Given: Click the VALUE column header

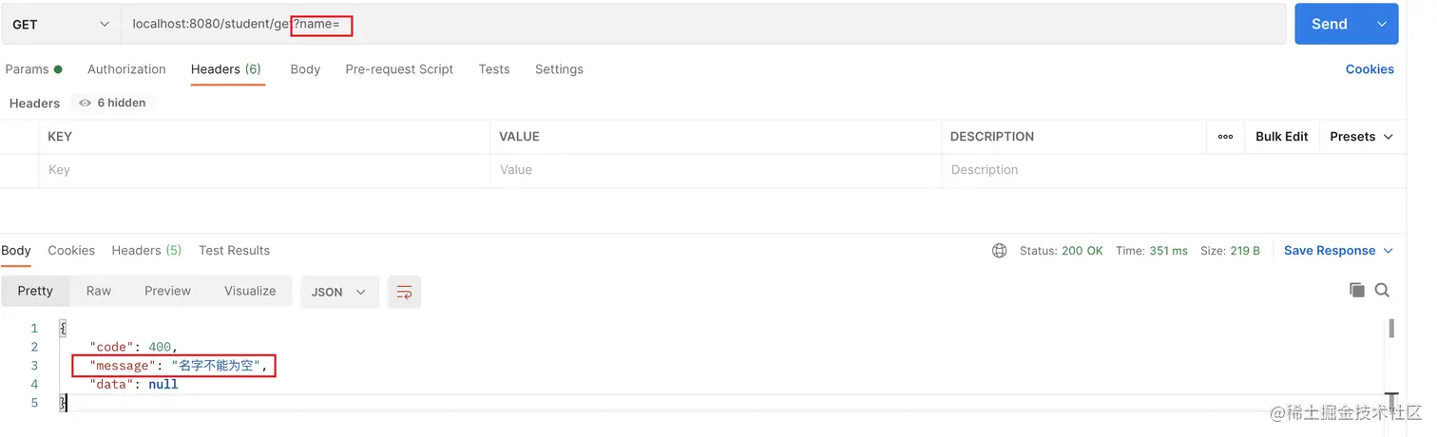Looking at the screenshot, I should [519, 137].
